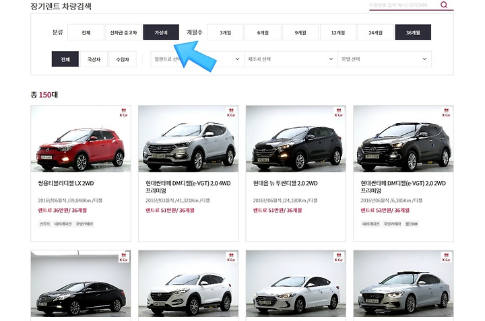Open black 투싼디젤 car photo
Image resolution: width=485 pixels, height=321 pixels.
(x=296, y=139)
